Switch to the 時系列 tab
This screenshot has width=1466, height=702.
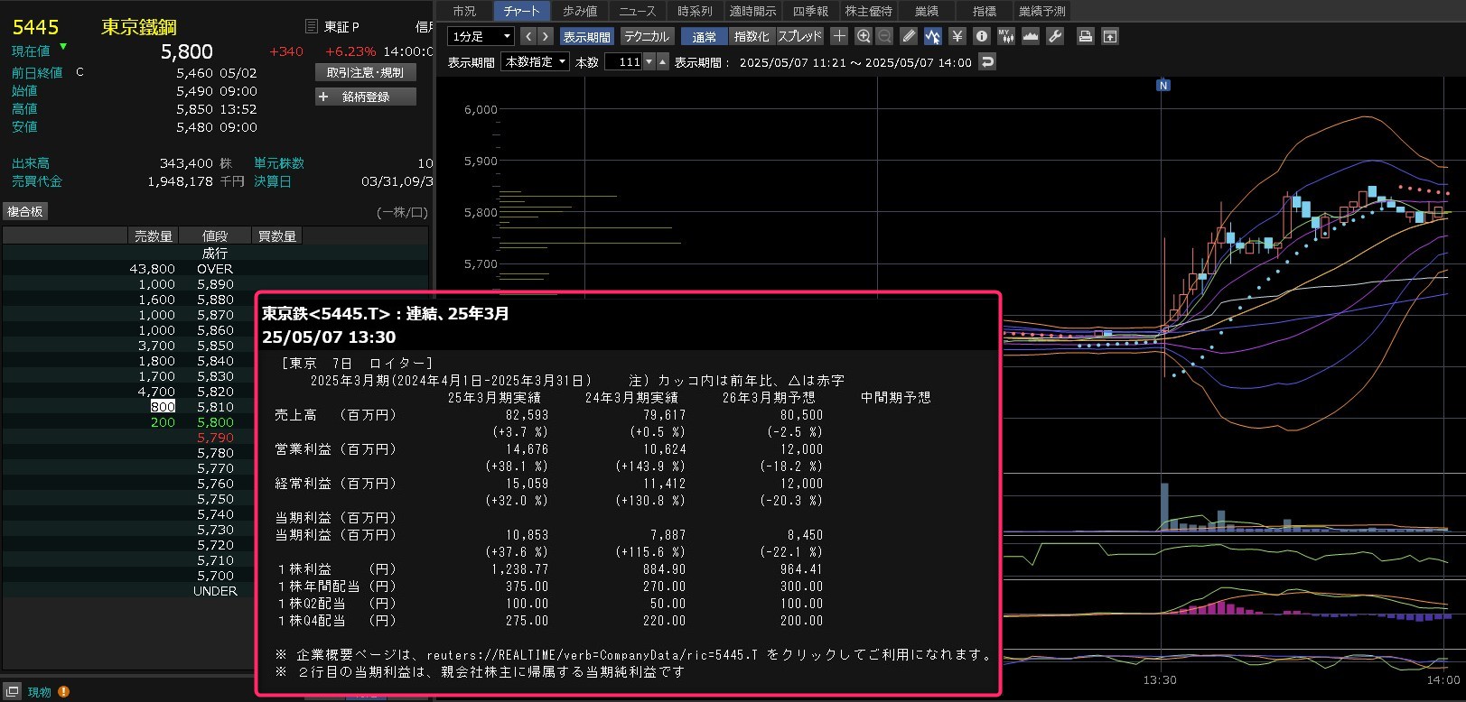pyautogui.click(x=695, y=11)
